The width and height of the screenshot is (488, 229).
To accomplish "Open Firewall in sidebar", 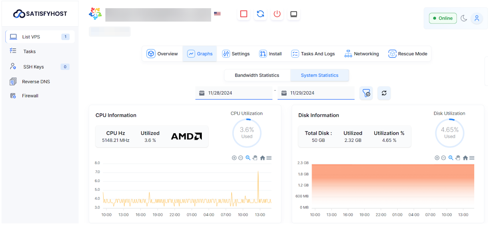I will 30,96.
